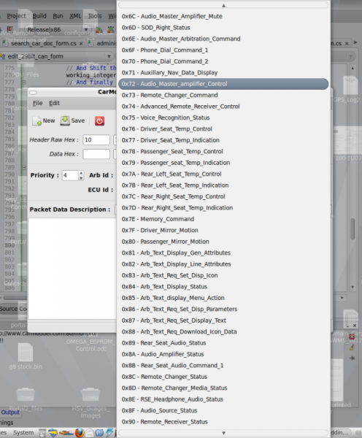Image resolution: width=362 pixels, height=438 pixels.
Task: Click the New document icon in CarMod form
Action: (x=37, y=120)
